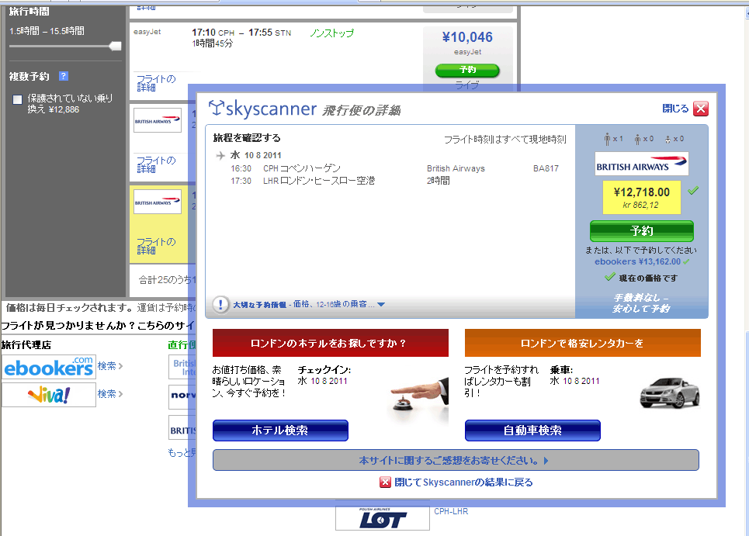
Task: Click British Airways logo in the yellow row
Action: coord(157,202)
